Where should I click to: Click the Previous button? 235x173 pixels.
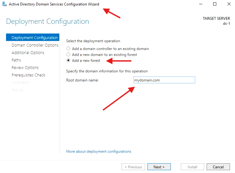(133, 167)
